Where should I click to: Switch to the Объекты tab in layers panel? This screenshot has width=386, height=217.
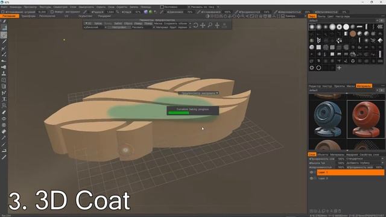click(323, 154)
